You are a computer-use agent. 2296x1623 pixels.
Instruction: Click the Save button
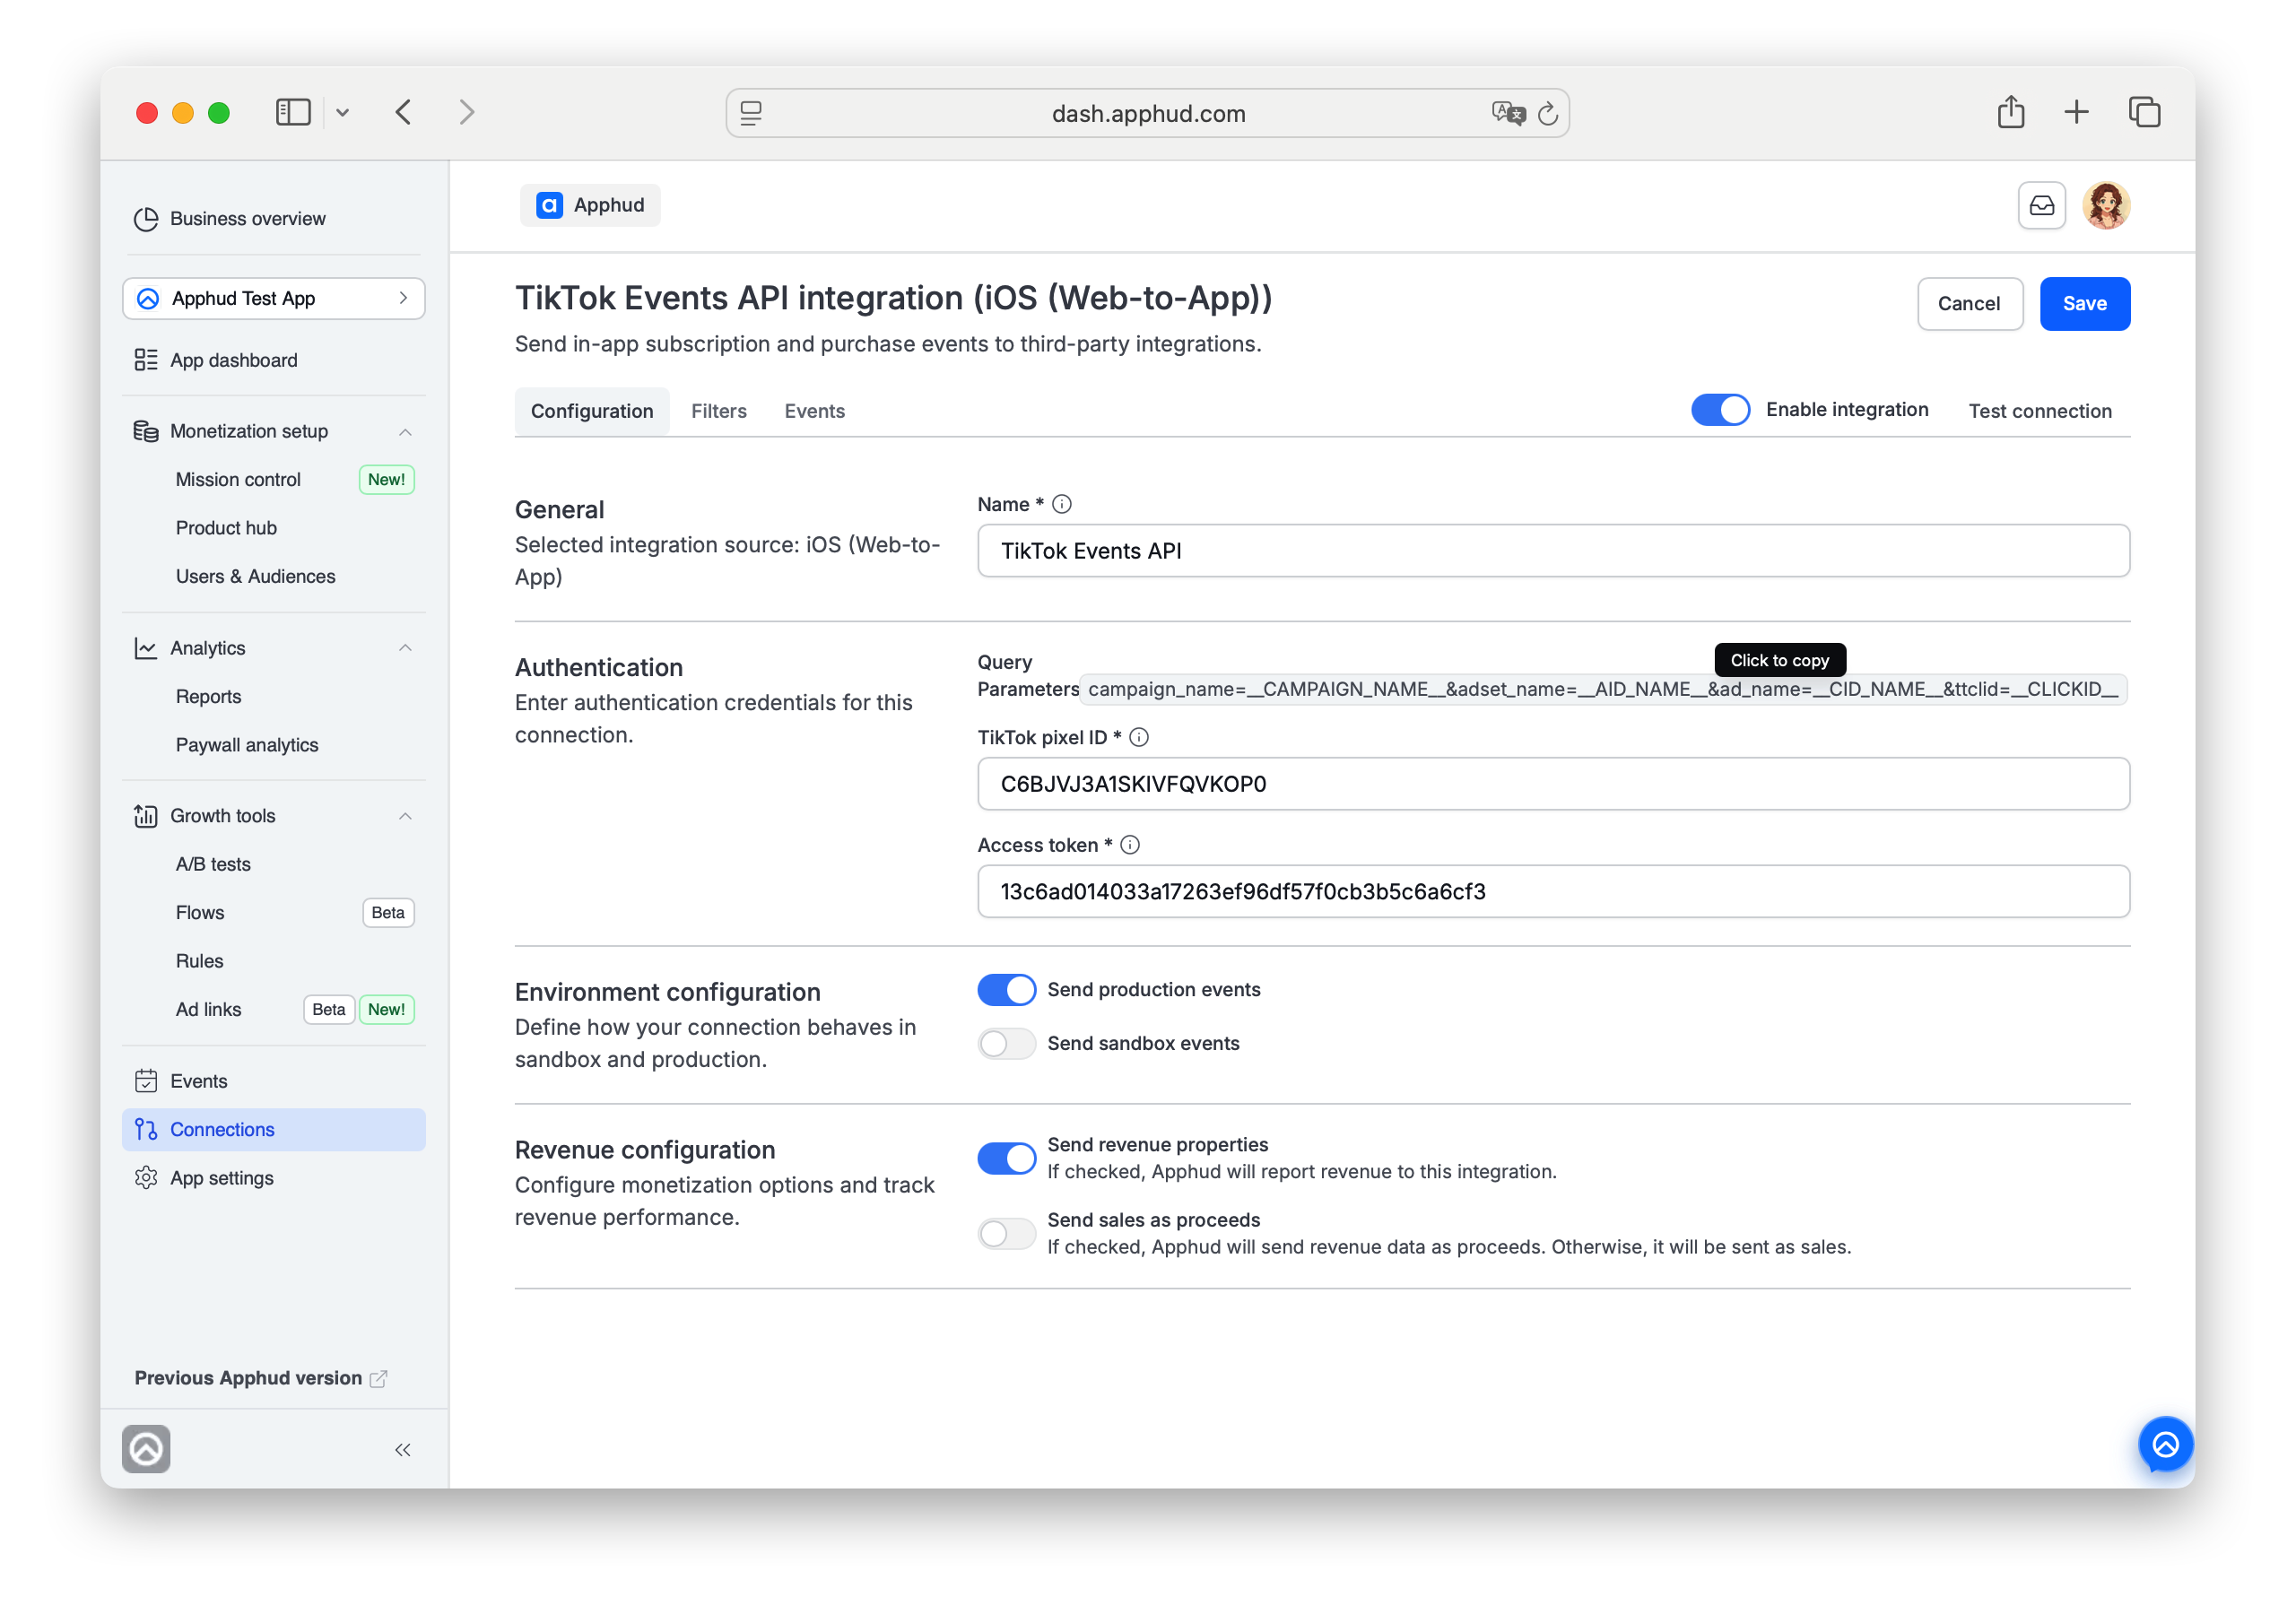[x=2084, y=303]
